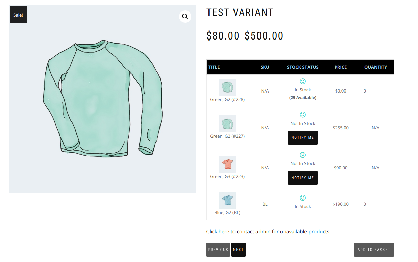The image size is (418, 262).
Task: Open the Green, G2 (#227) sweater thumbnail
Action: click(x=227, y=124)
